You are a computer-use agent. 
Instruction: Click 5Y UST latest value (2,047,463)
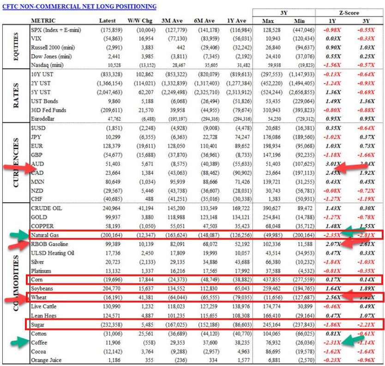109,92
